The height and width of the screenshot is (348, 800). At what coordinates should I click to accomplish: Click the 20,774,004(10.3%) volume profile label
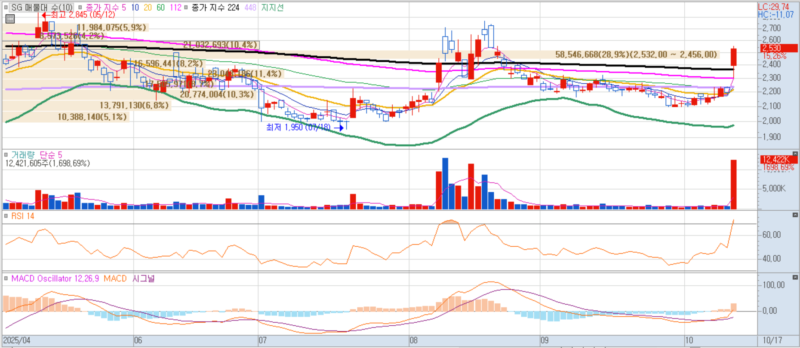[217, 94]
